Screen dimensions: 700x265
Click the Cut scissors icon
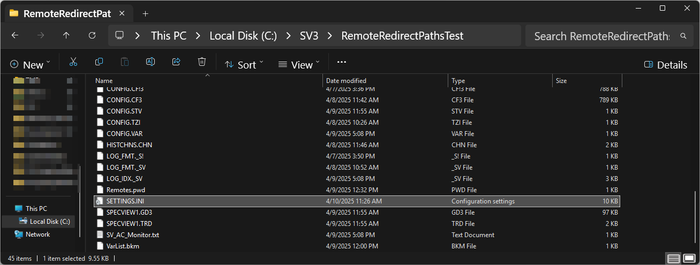coord(73,62)
